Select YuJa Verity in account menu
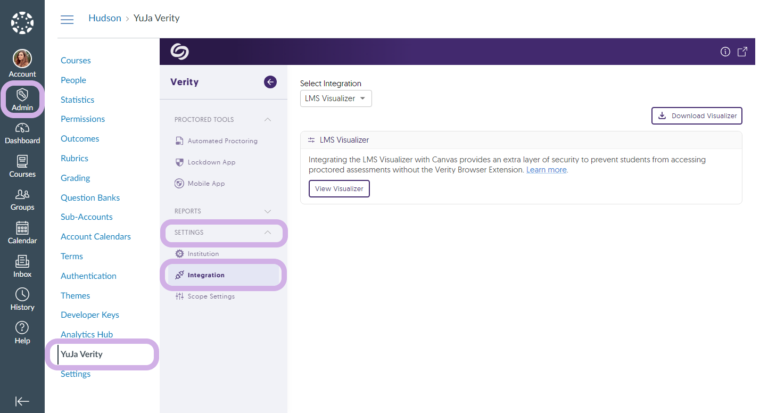768x413 pixels. 81,354
